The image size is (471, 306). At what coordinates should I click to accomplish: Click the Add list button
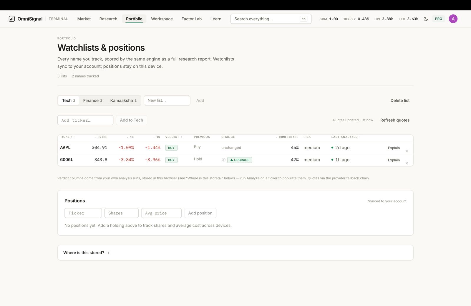pyautogui.click(x=200, y=100)
